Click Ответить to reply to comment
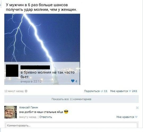 pos(46,117)
